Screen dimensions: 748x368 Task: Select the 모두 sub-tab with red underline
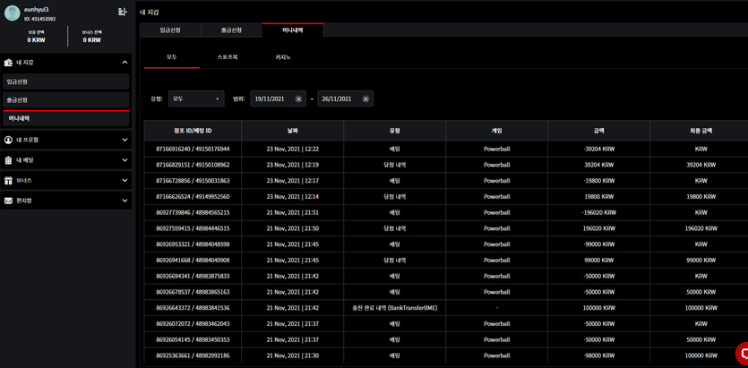172,56
